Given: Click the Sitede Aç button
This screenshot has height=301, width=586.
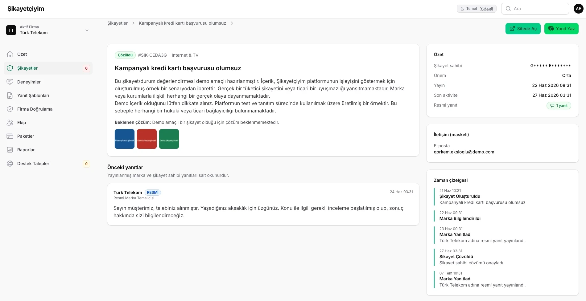Looking at the screenshot, I should pyautogui.click(x=523, y=29).
